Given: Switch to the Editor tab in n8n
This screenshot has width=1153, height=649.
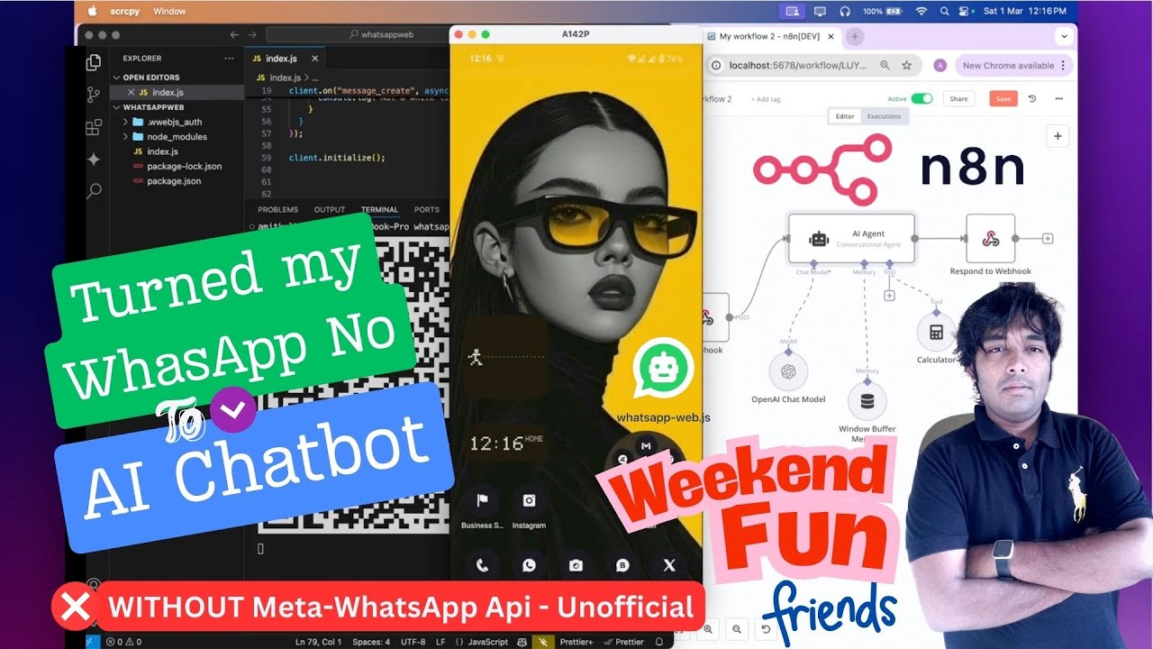Looking at the screenshot, I should click(845, 116).
